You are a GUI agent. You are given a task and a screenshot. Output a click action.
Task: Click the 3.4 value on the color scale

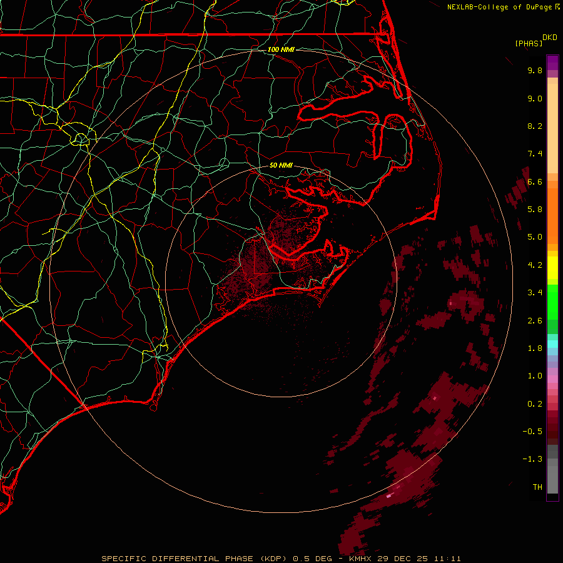pyautogui.click(x=535, y=293)
